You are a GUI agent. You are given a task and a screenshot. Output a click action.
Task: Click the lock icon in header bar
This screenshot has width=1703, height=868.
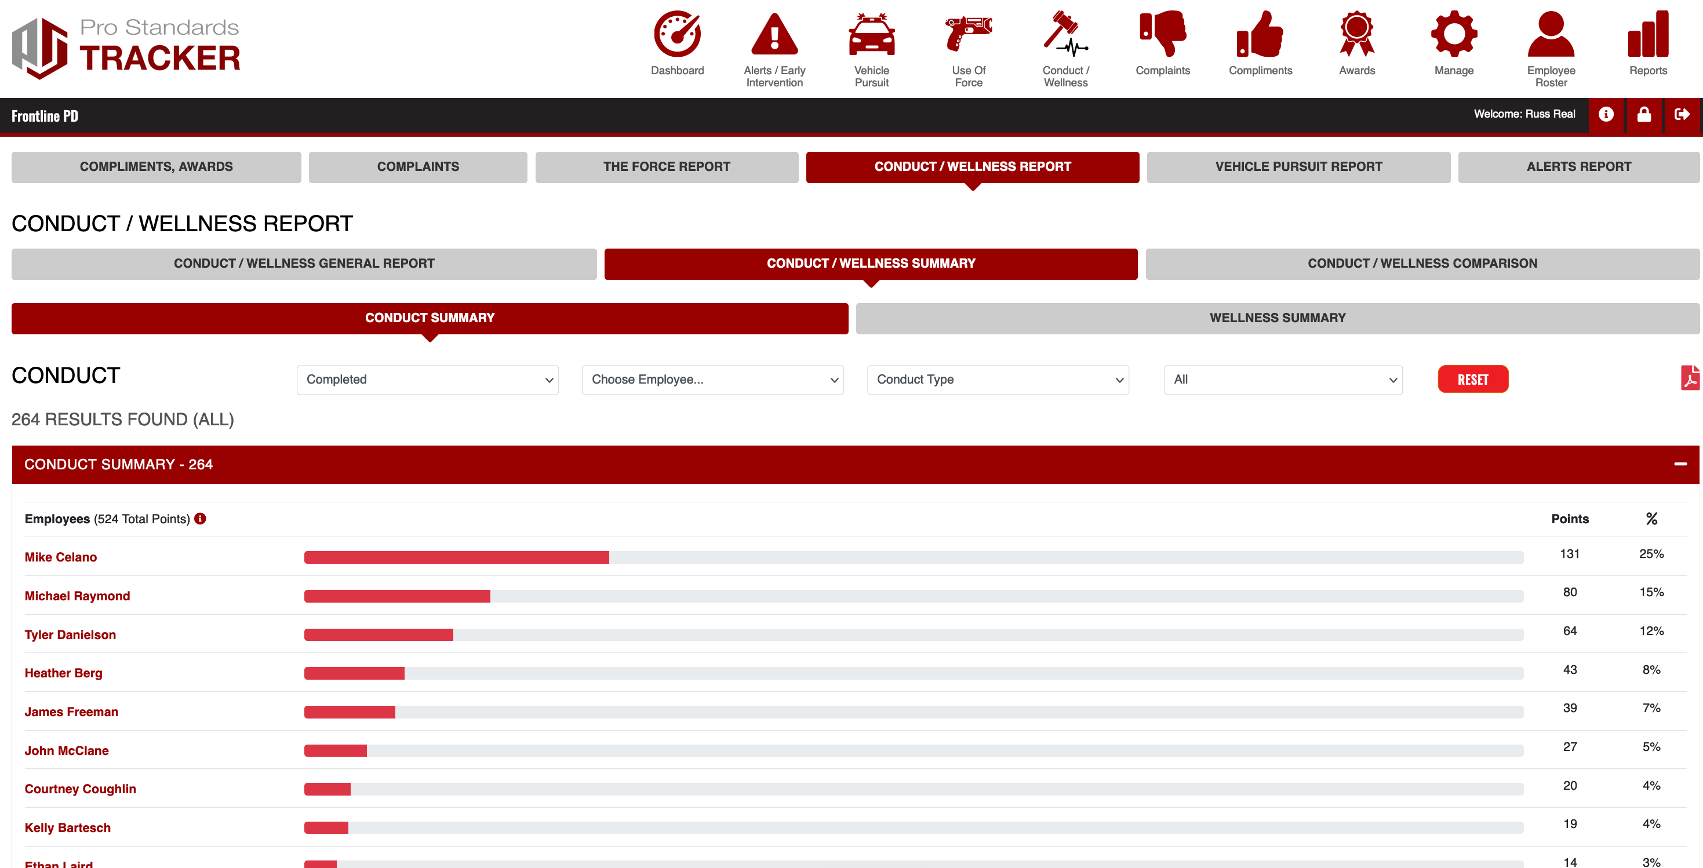[1643, 115]
